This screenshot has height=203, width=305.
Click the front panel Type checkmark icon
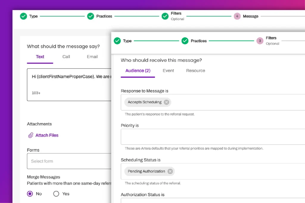coord(117,41)
